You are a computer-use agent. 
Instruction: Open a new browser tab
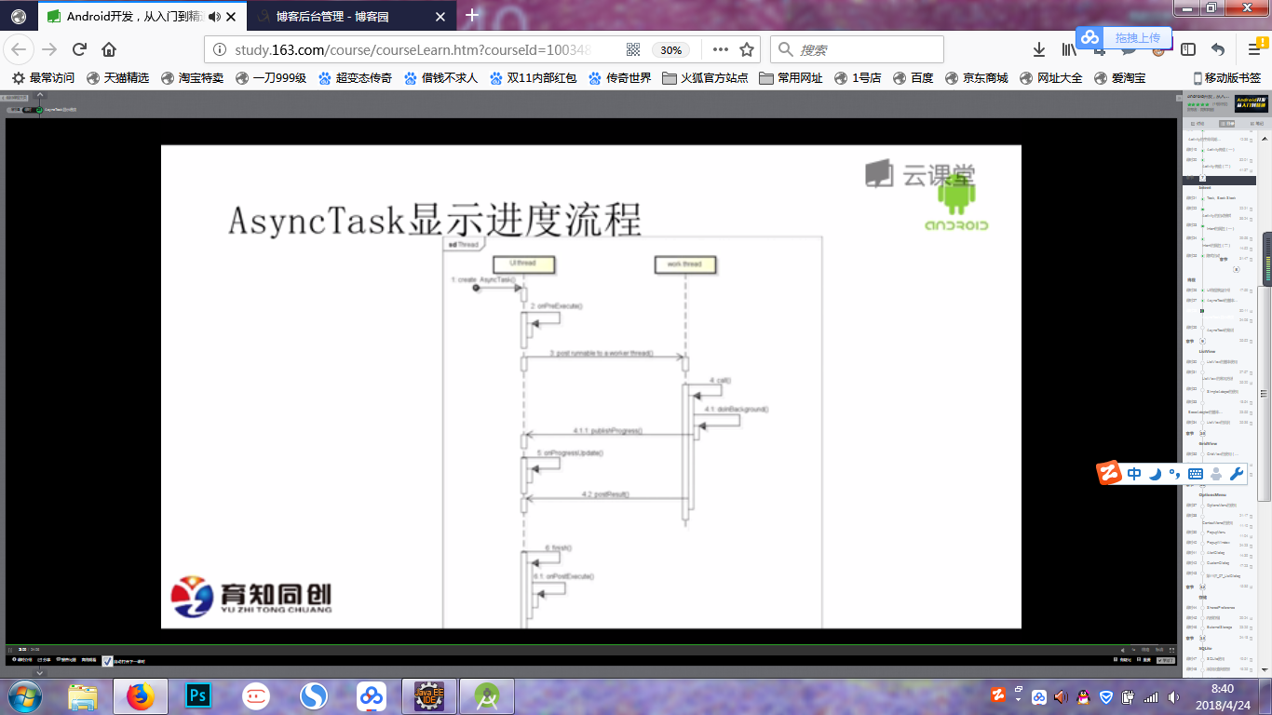(x=472, y=15)
